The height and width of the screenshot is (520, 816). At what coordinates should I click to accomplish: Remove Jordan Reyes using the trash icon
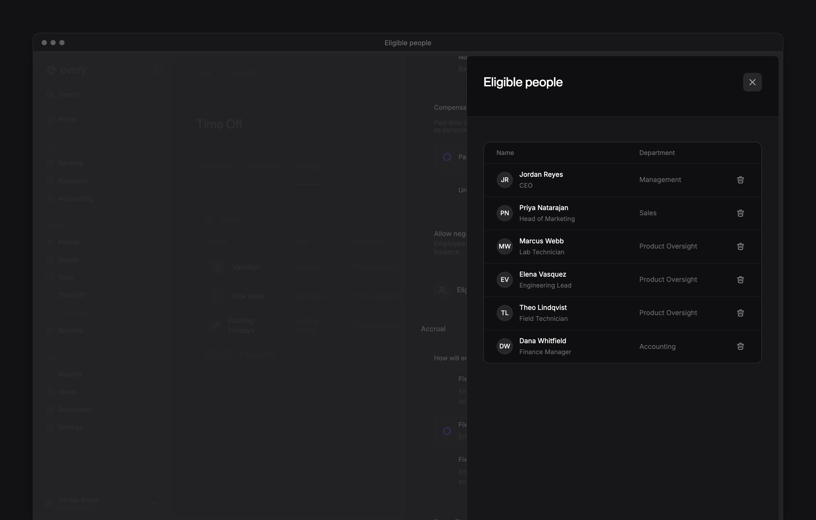(741, 180)
